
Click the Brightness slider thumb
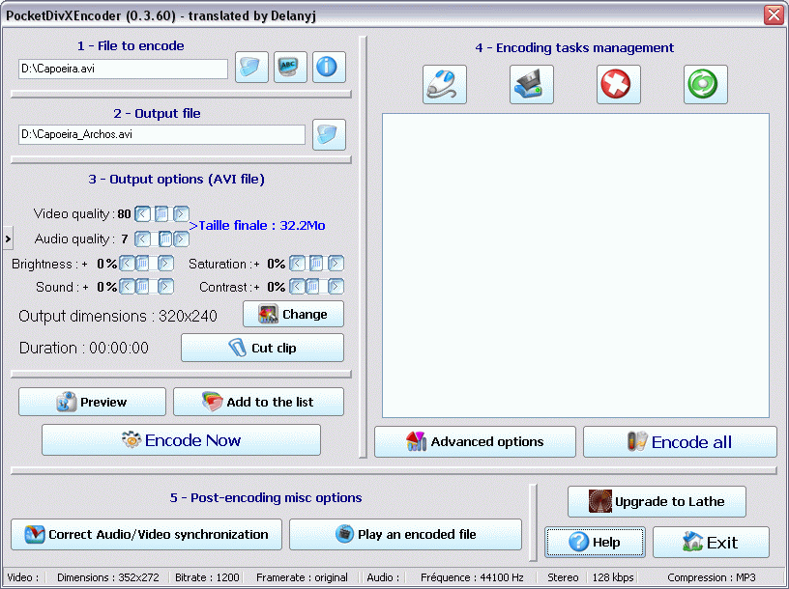coord(142,264)
